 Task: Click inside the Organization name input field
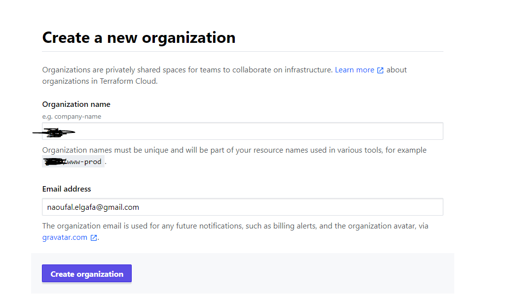pyautogui.click(x=242, y=131)
